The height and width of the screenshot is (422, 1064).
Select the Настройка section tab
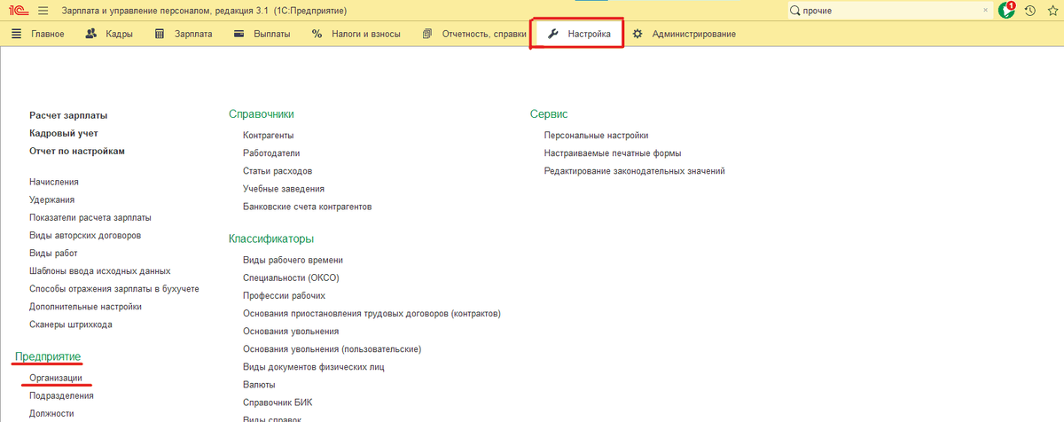coord(577,34)
